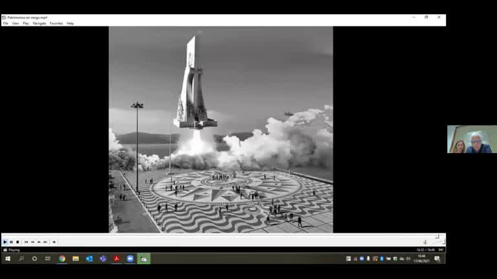Open Task View in the taskbar
The width and height of the screenshot is (497, 279).
[x=48, y=259]
